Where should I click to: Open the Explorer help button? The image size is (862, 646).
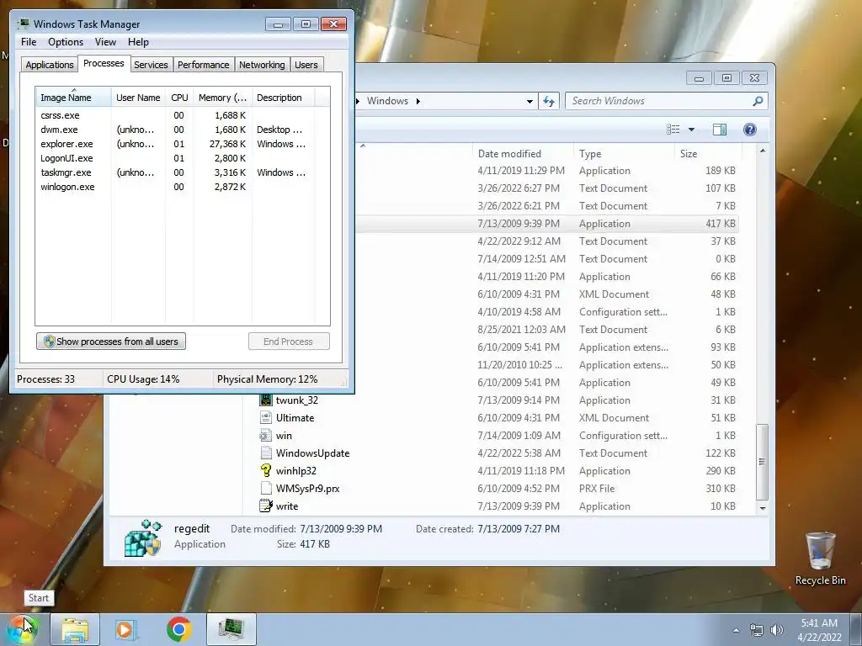tap(750, 129)
